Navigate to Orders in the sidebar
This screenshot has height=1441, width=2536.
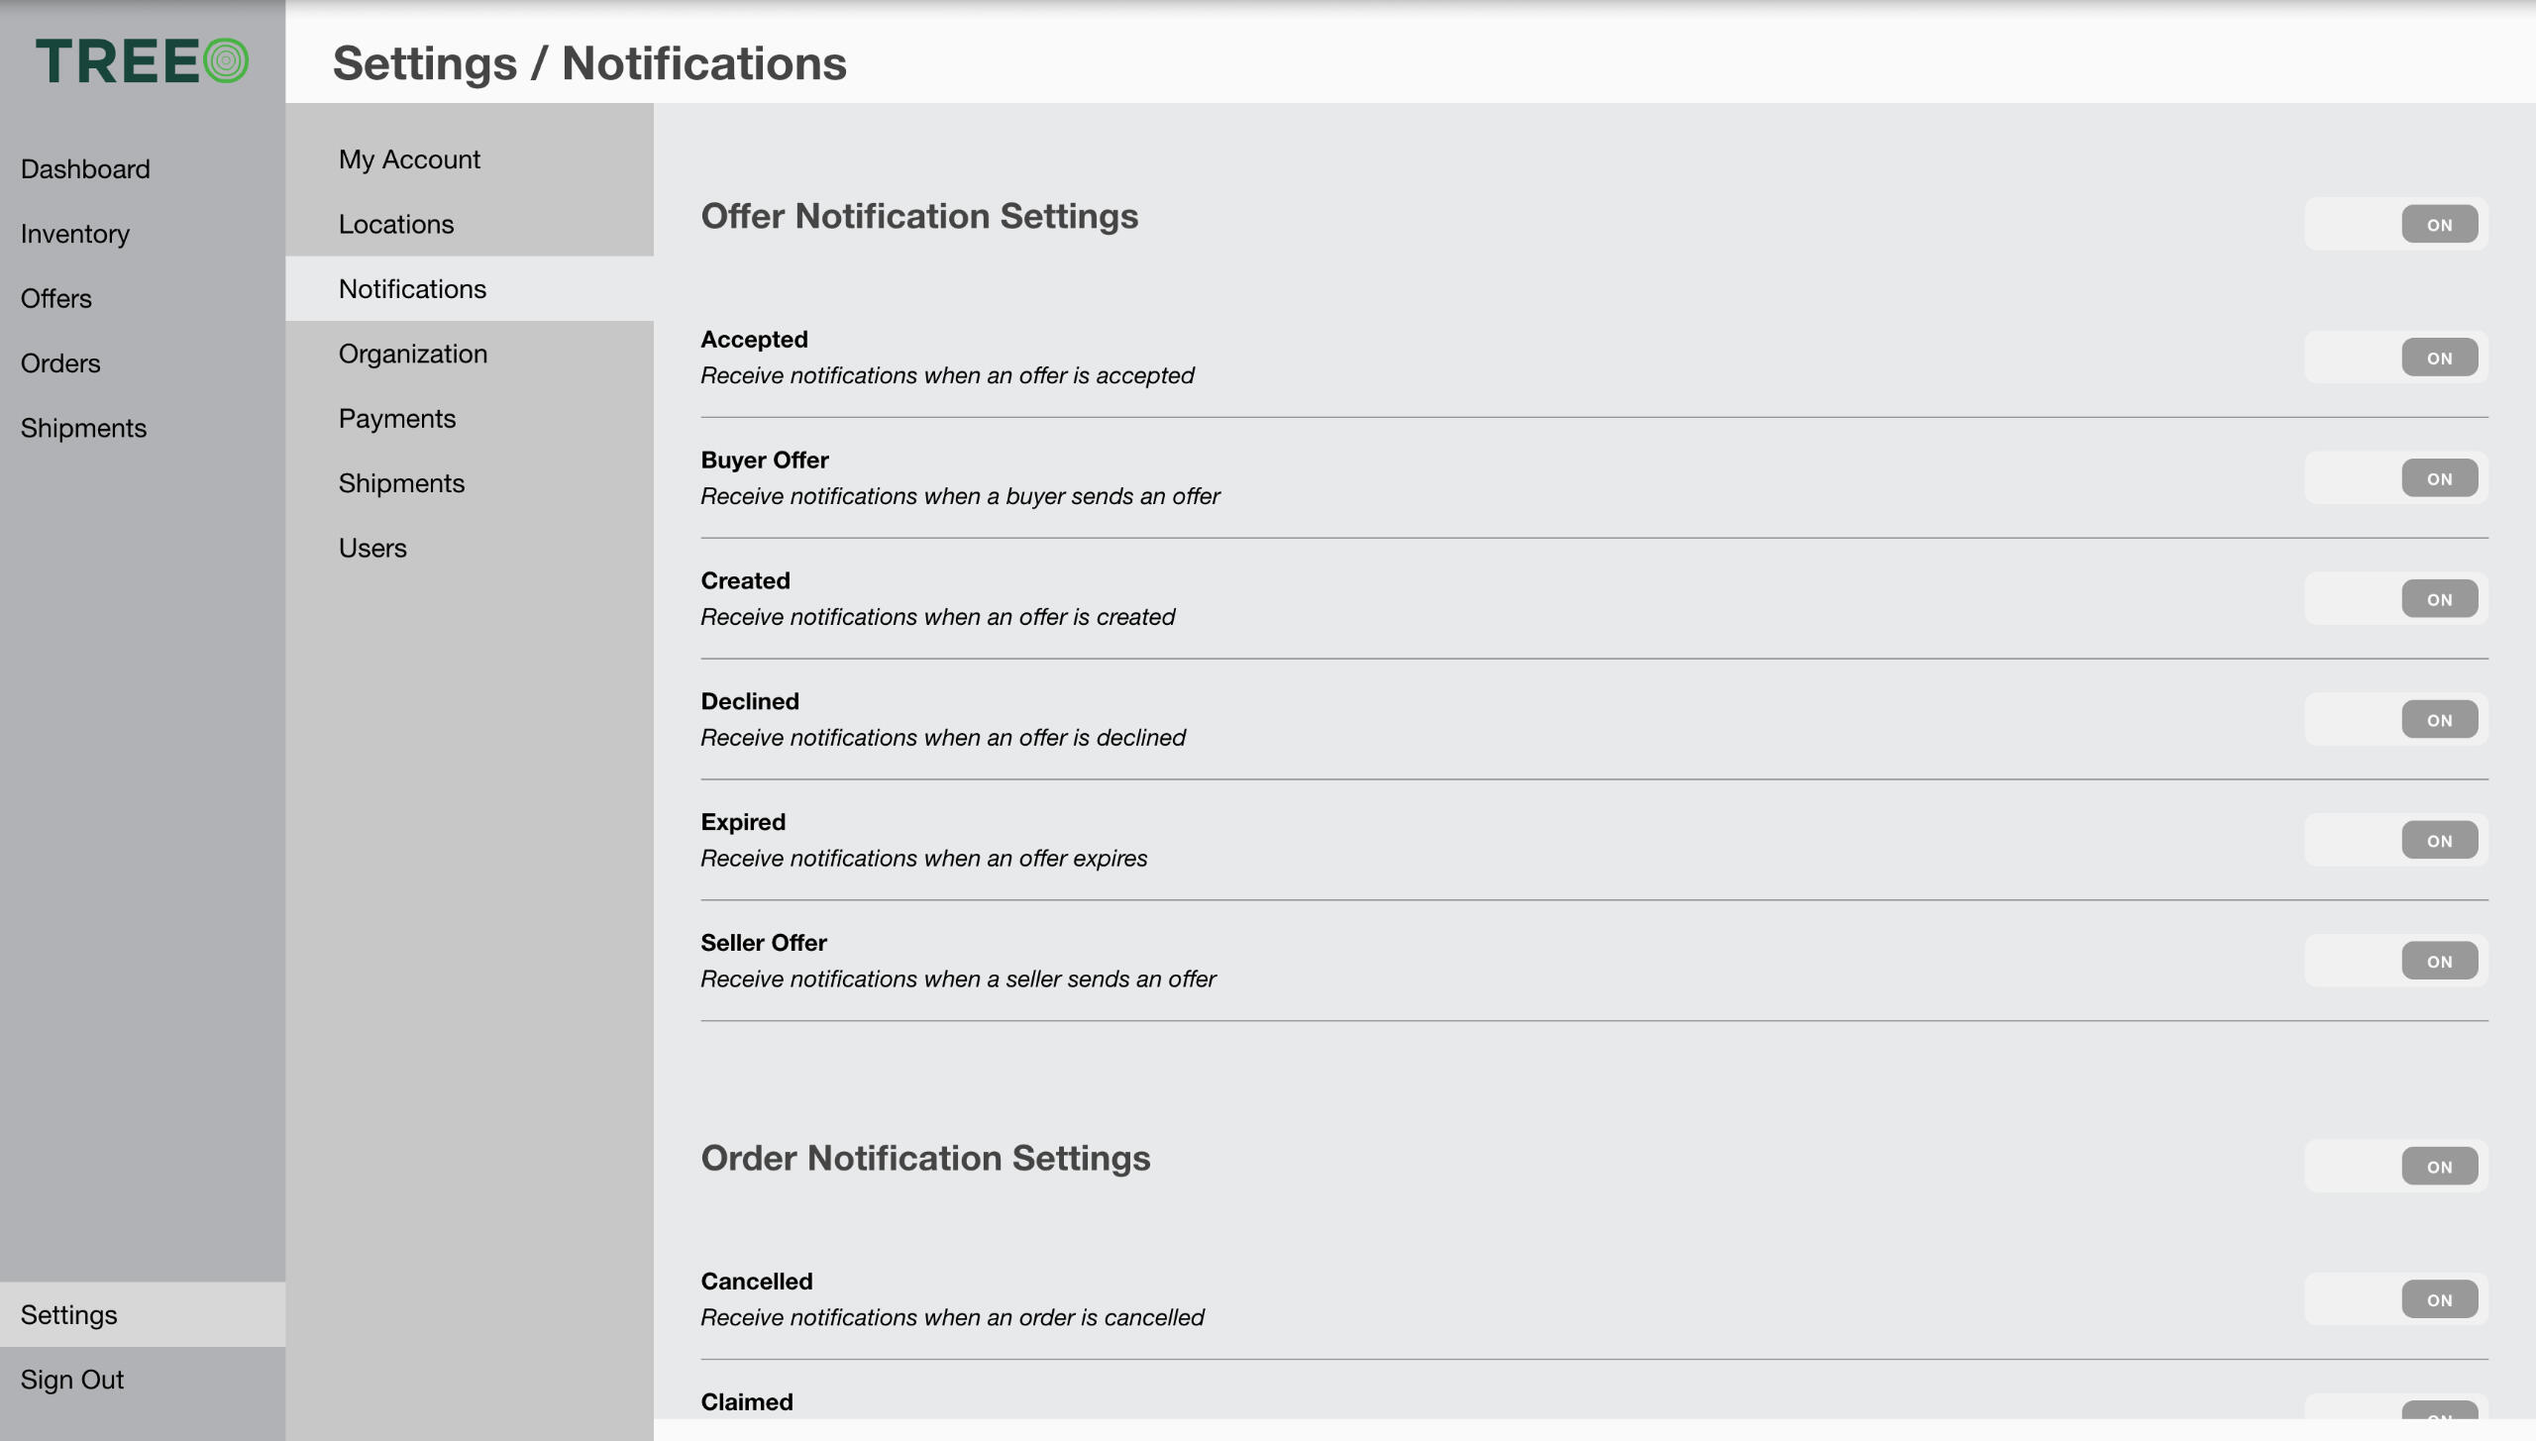[x=60, y=363]
